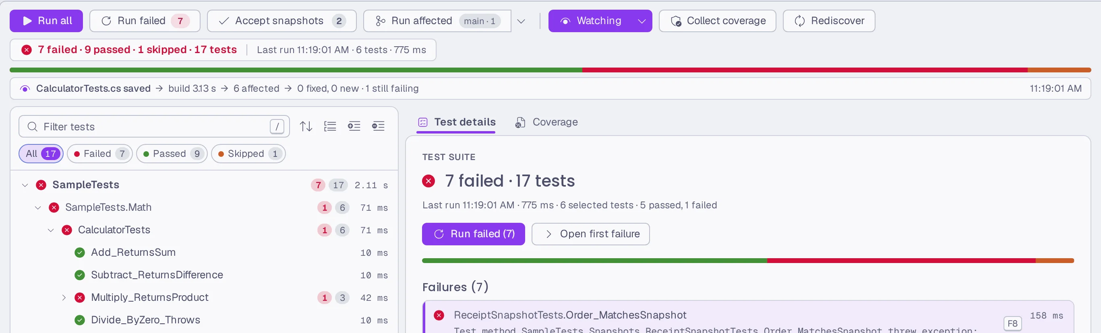The height and width of the screenshot is (333, 1101).
Task: Collapse the SampleTests.Math namespace node
Action: click(x=37, y=208)
